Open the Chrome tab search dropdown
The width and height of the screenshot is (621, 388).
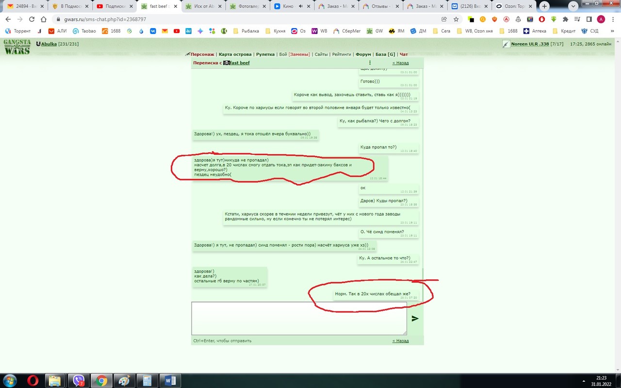(574, 6)
